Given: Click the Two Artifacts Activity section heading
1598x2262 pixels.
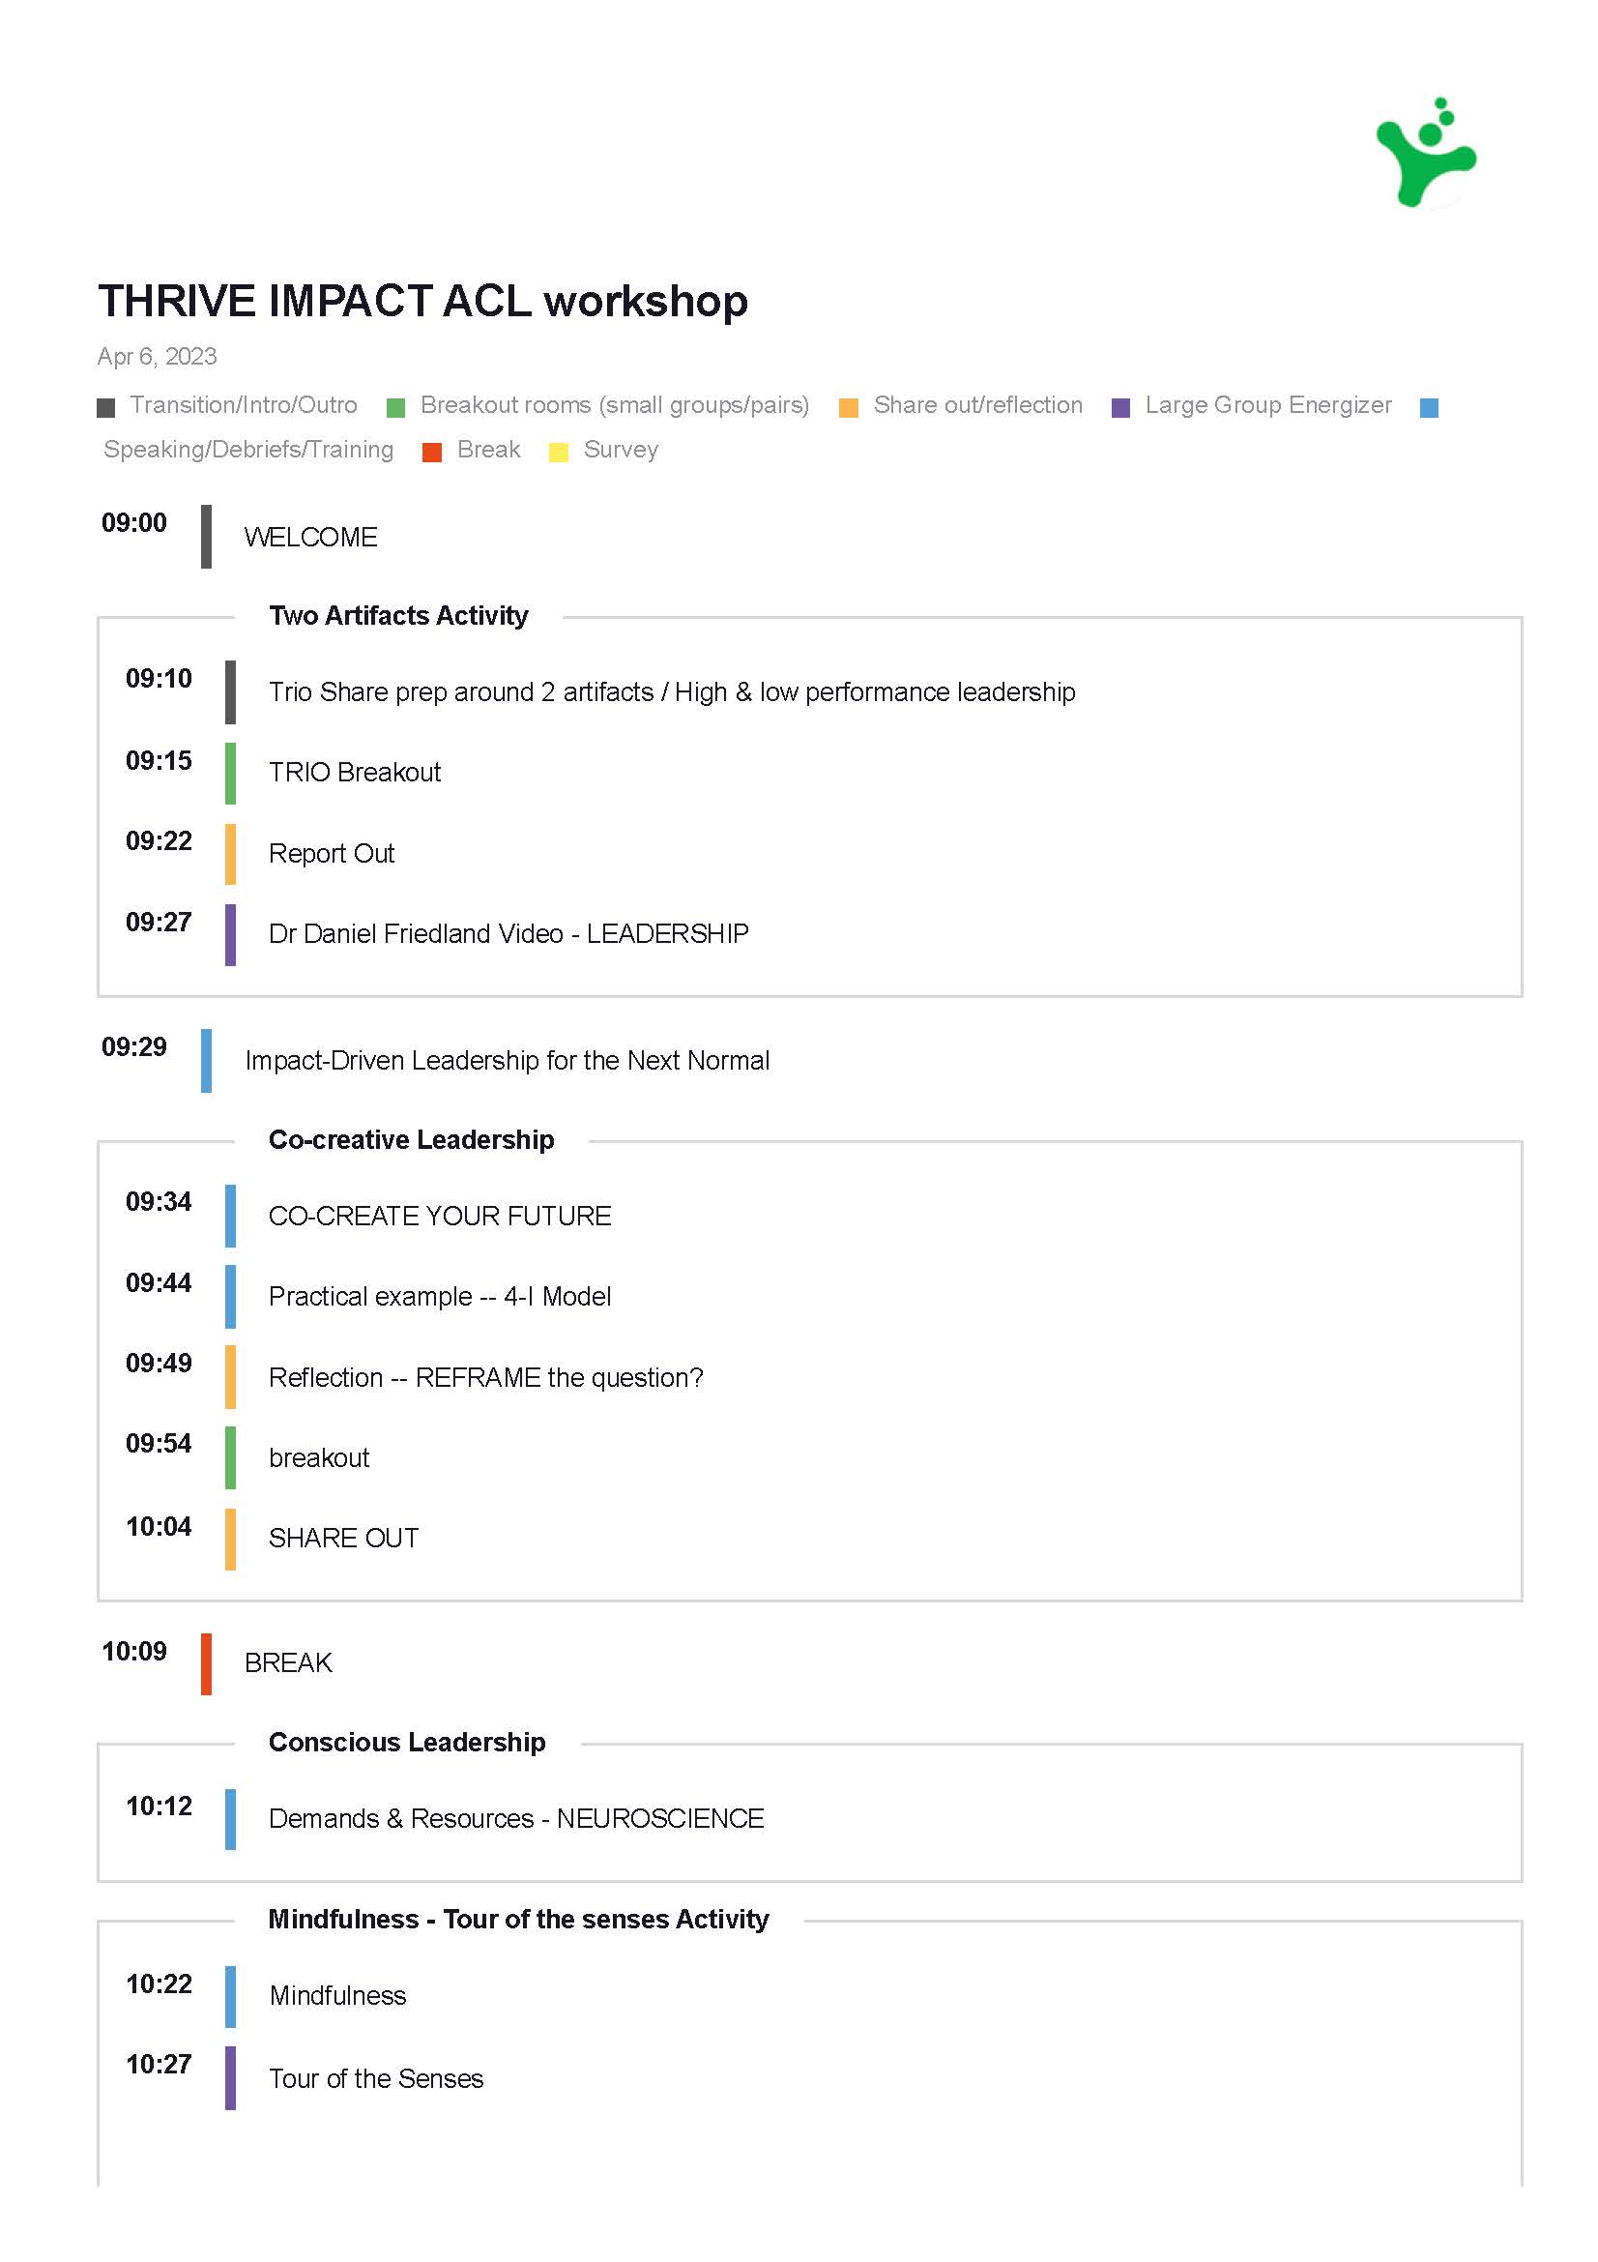Looking at the screenshot, I should pos(397,616).
